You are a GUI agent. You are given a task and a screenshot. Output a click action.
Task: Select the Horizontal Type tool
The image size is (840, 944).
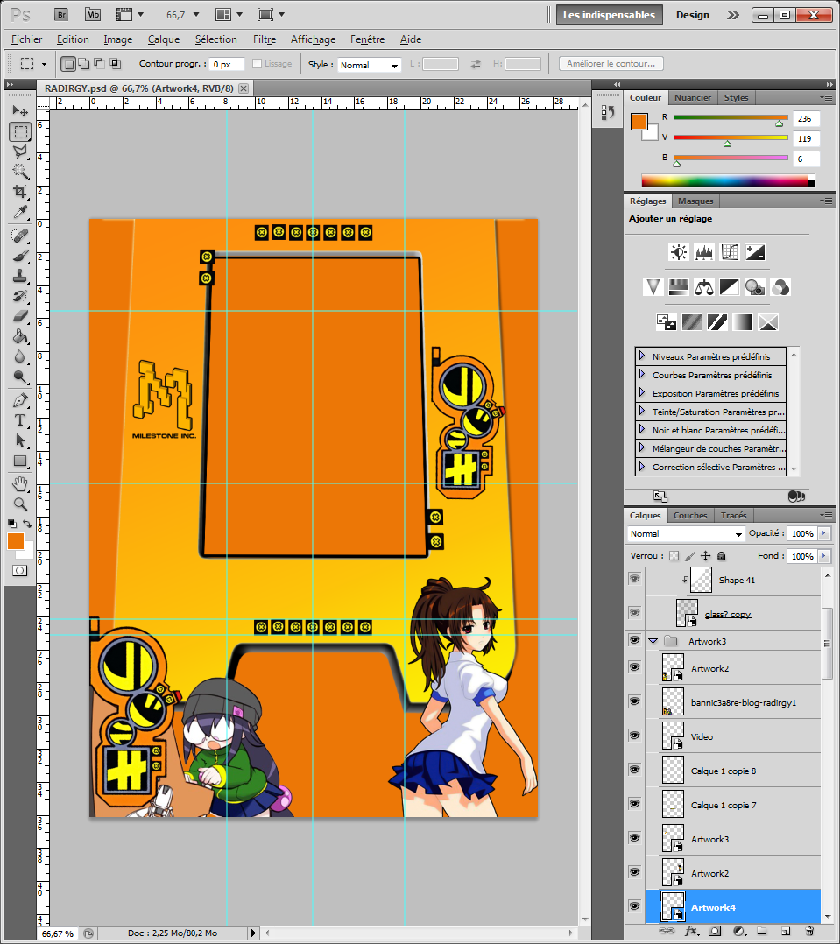[20, 420]
